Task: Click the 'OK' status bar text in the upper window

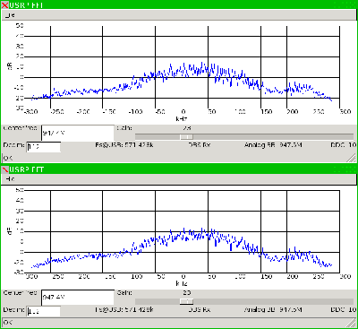Action: (x=8, y=158)
